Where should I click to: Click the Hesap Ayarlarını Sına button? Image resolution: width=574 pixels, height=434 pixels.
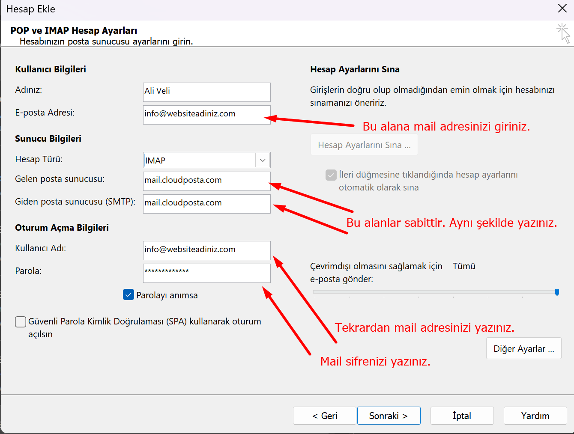point(364,144)
